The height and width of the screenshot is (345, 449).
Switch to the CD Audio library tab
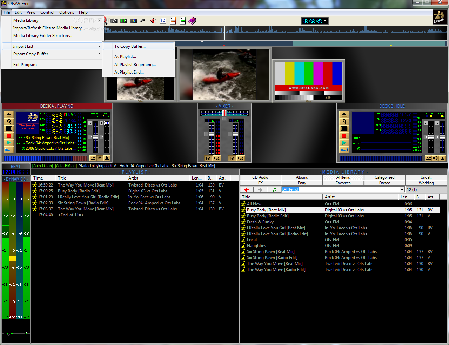click(x=260, y=177)
